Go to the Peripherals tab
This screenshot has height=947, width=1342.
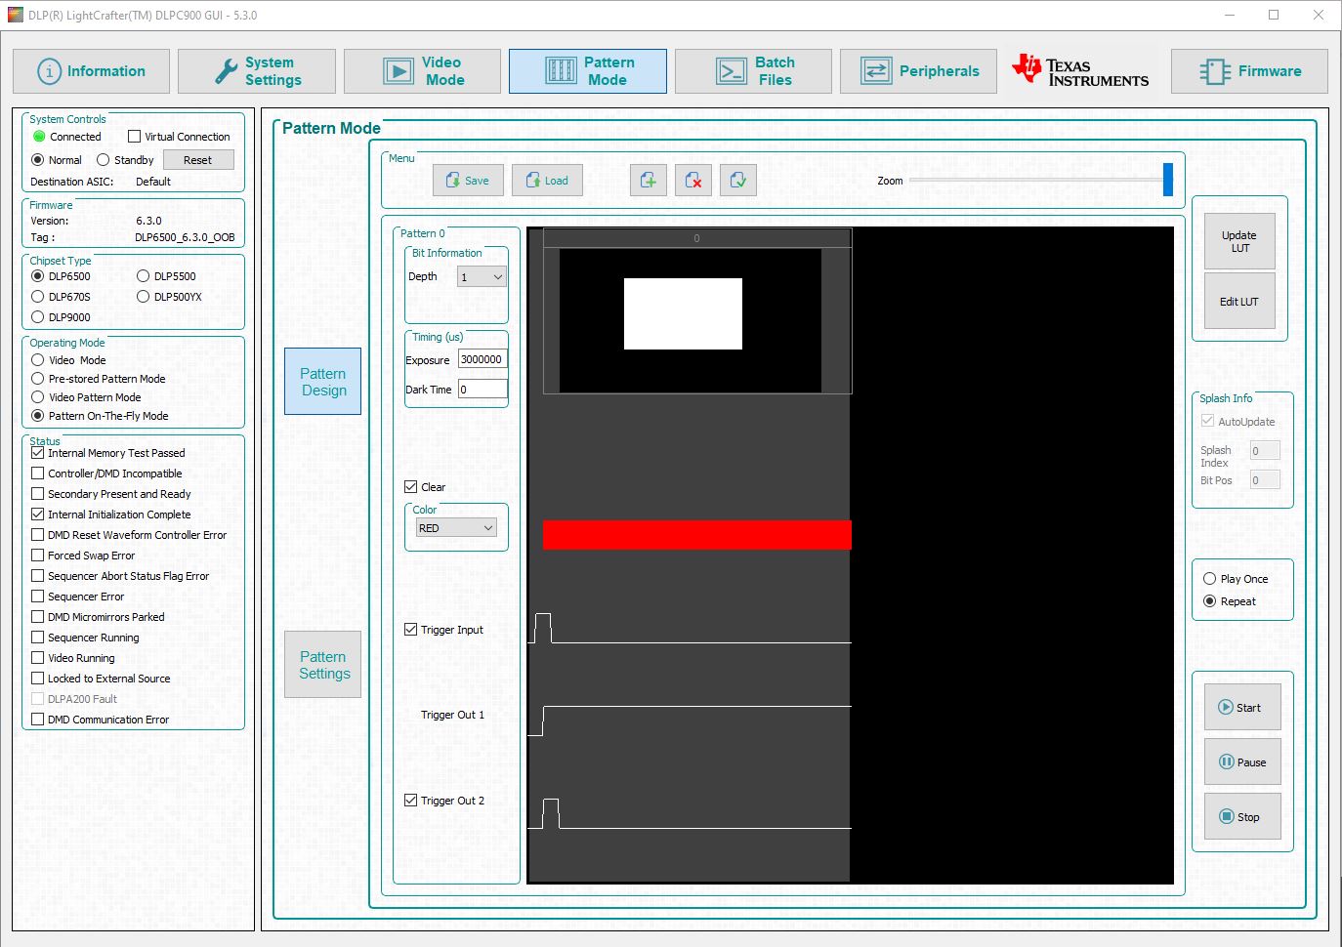[918, 71]
